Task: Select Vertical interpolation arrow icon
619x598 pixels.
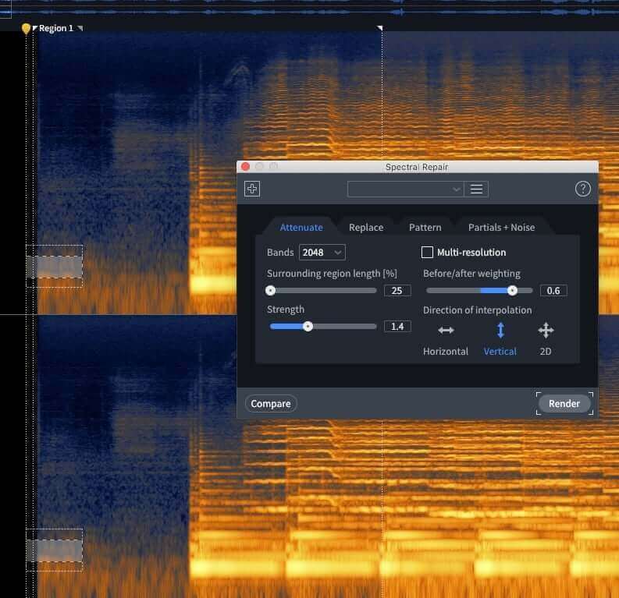Action: pos(500,331)
